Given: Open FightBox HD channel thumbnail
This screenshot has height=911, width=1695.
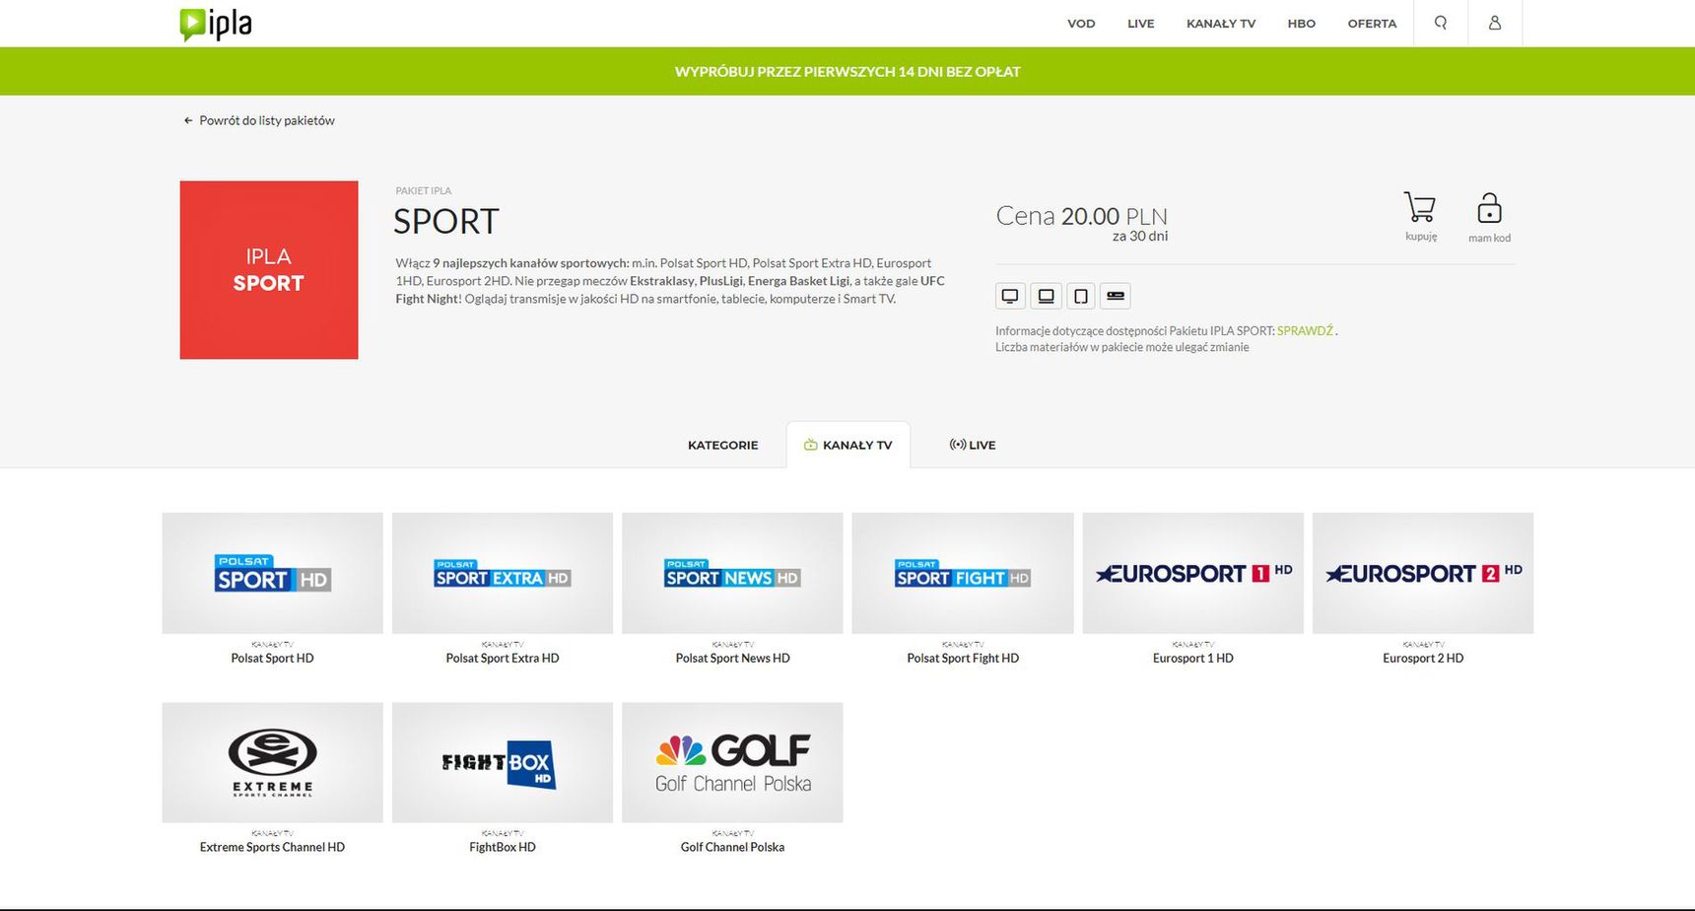Looking at the screenshot, I should [503, 763].
